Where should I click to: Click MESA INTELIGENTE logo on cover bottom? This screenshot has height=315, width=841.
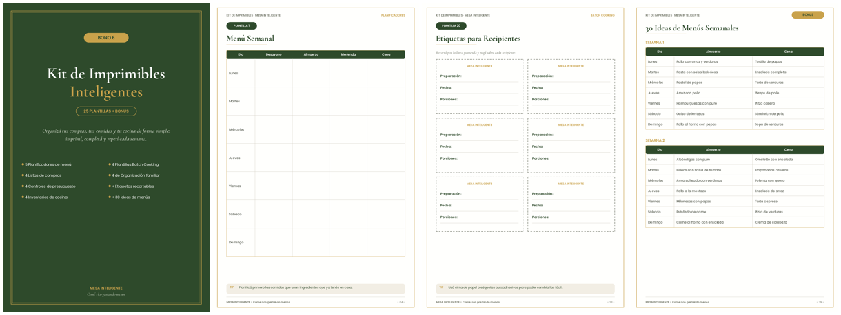[106, 288]
